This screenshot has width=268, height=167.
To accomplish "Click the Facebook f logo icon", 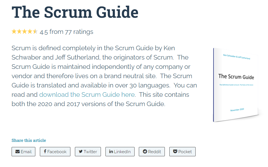I will pyautogui.click(x=45, y=151).
